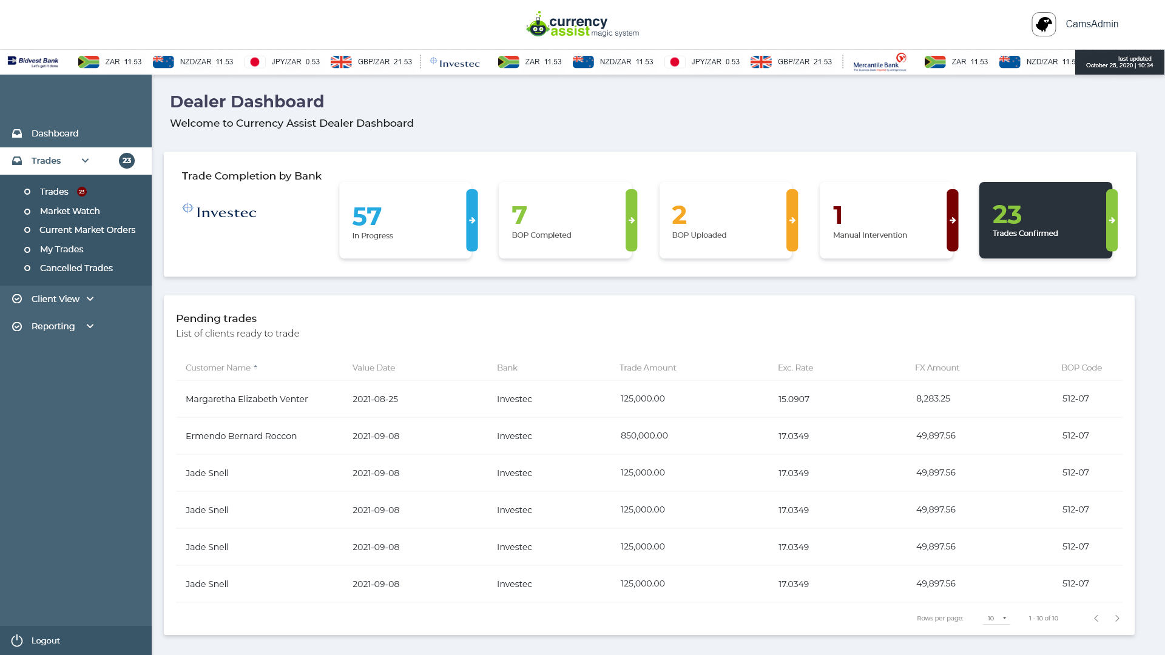Image resolution: width=1165 pixels, height=655 pixels.
Task: Open Cancelled Trades in the sidebar
Action: (x=76, y=268)
